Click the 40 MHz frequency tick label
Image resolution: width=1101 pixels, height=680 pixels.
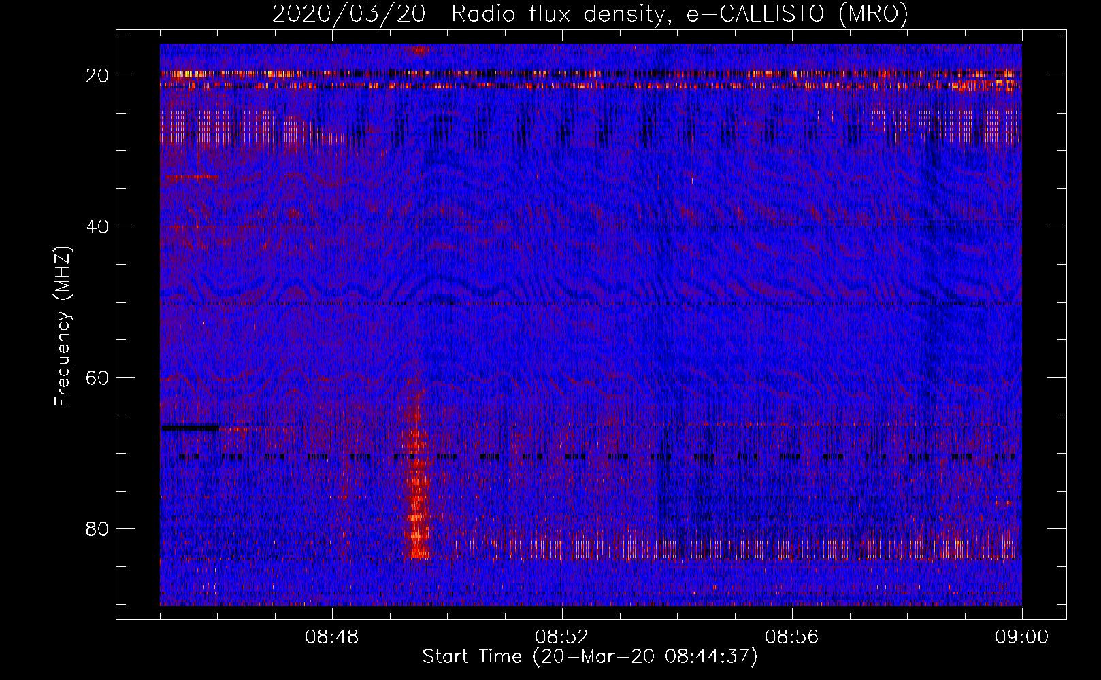click(98, 226)
